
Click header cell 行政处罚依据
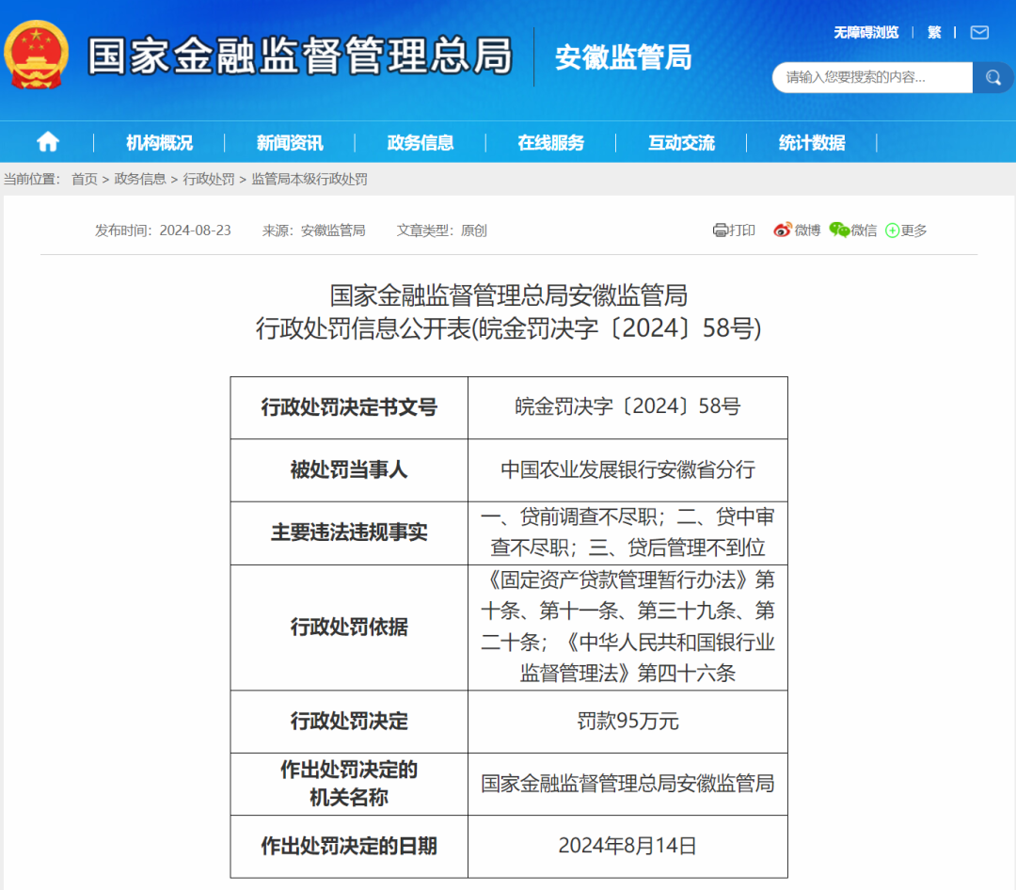click(349, 627)
